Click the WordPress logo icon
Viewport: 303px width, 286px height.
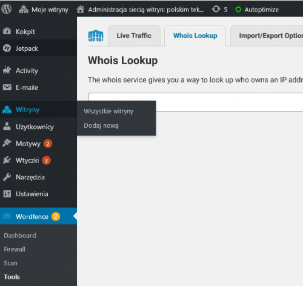click(x=7, y=9)
